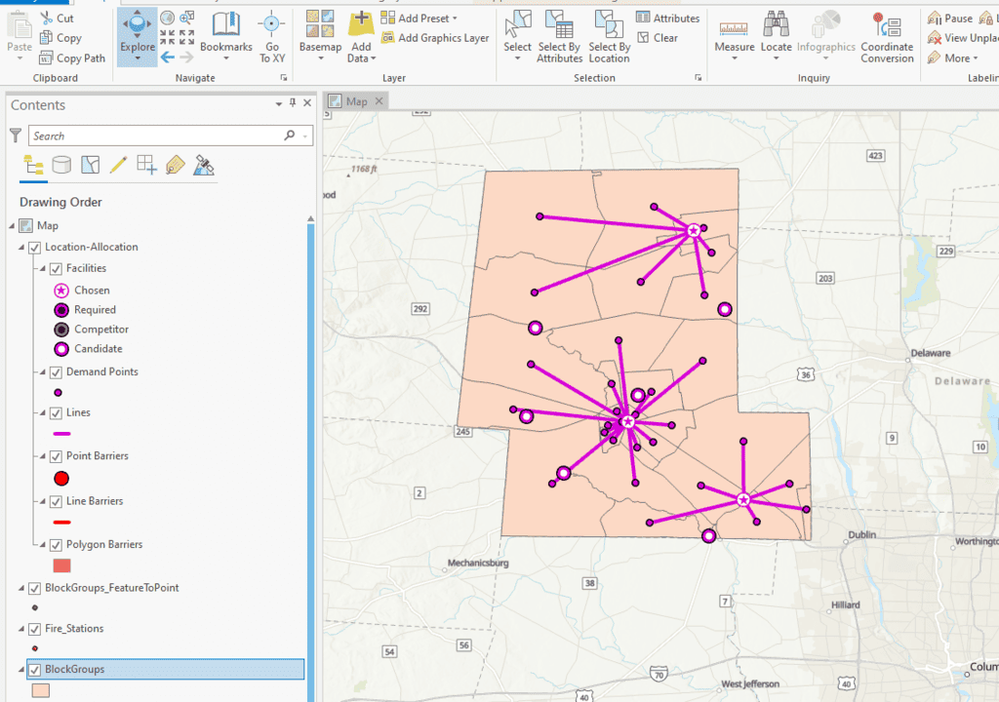This screenshot has width=999, height=702.
Task: Switch to List By Drawing Order
Action: coord(33,166)
